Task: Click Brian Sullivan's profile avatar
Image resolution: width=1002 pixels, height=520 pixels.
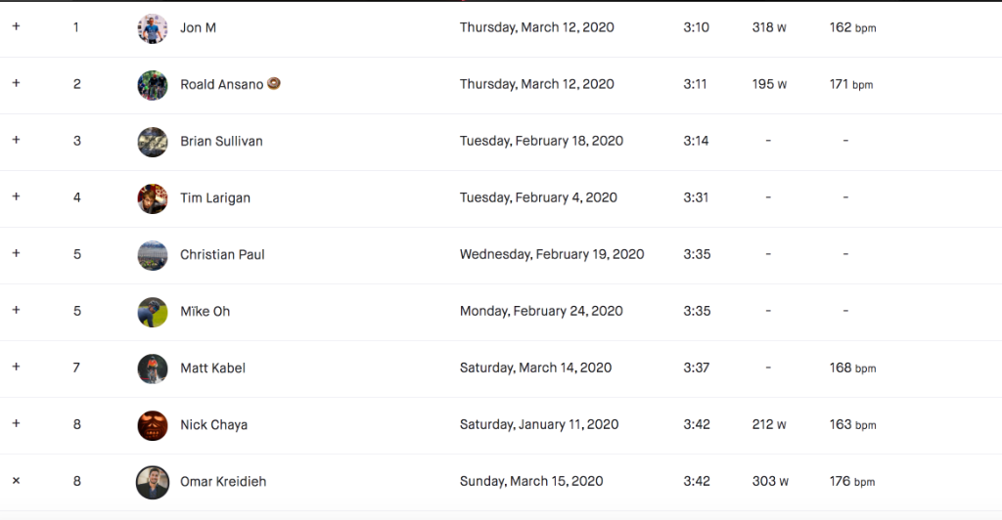Action: 153,142
